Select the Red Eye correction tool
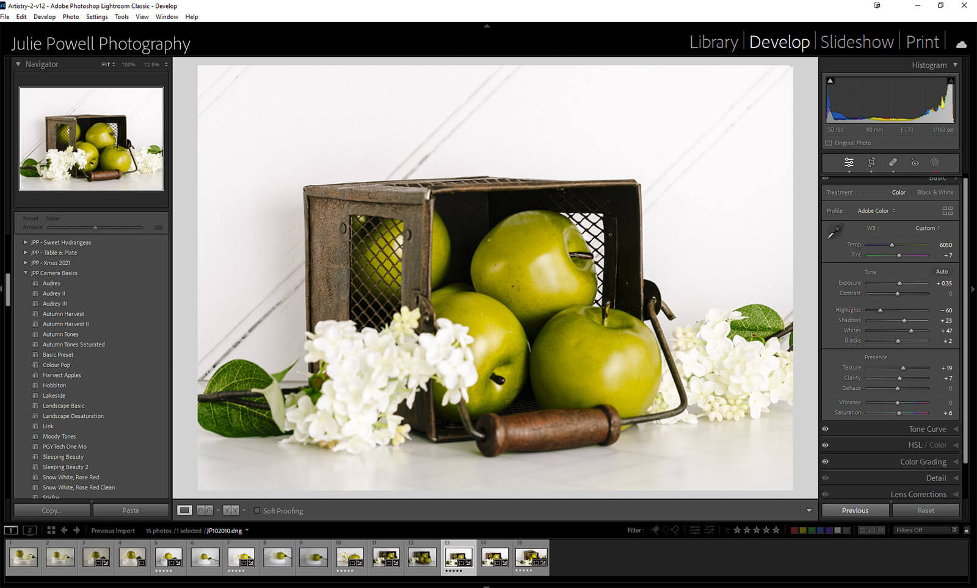 tap(914, 162)
